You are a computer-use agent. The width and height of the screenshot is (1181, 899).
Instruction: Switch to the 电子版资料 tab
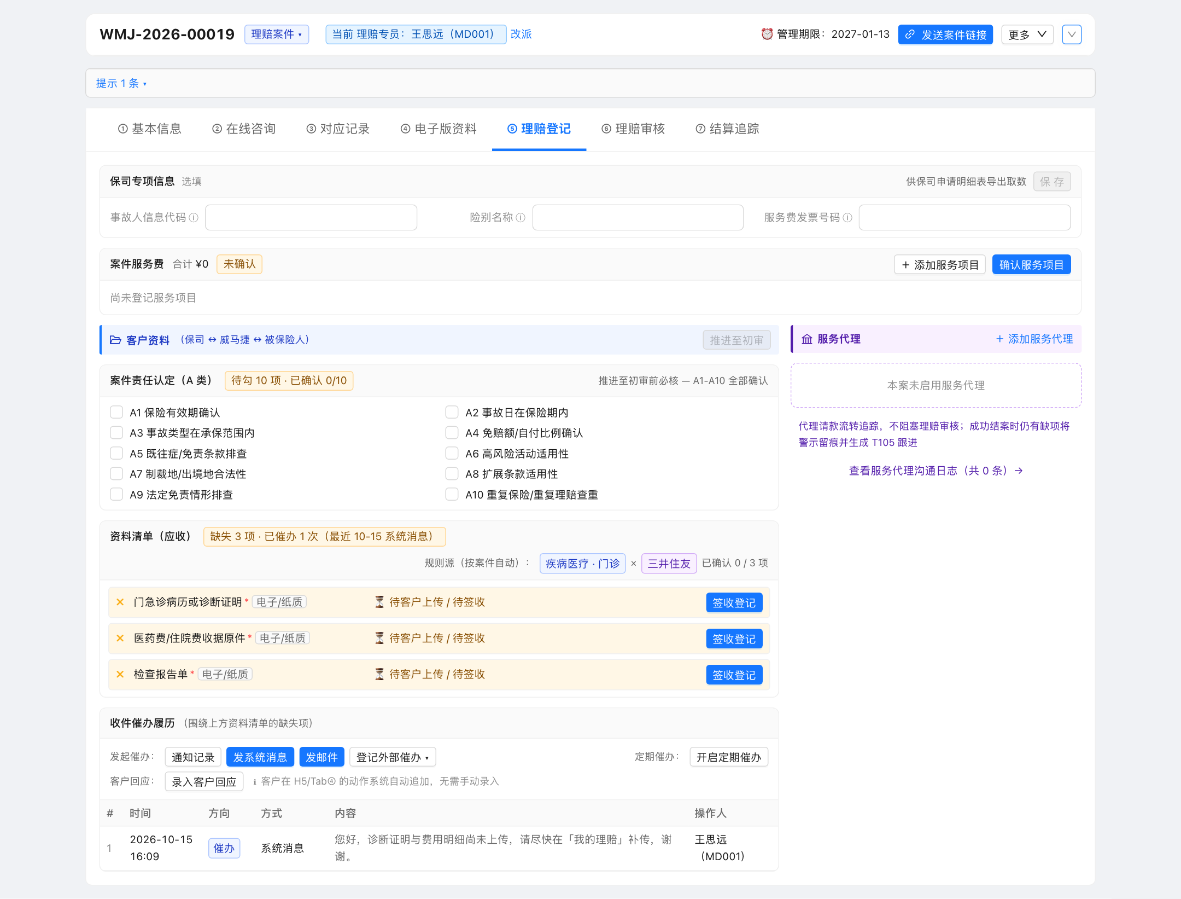tap(439, 129)
